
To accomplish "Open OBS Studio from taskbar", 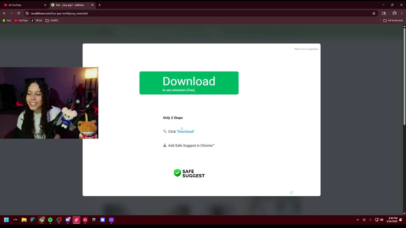I will tap(59, 220).
